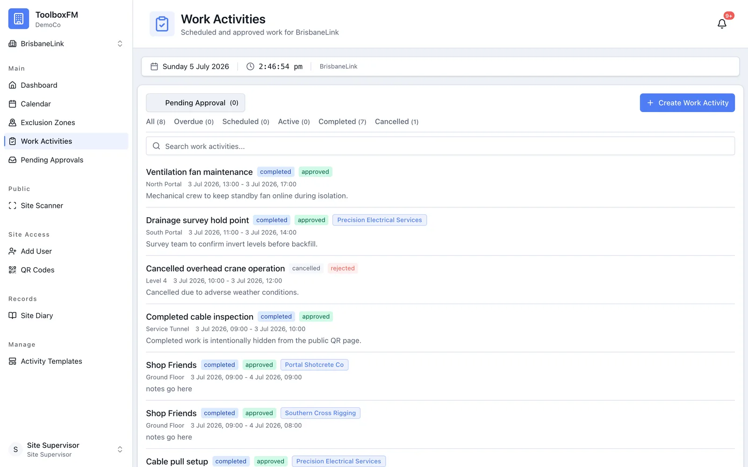The image size is (748, 467).
Task: Click completed badge on Ventilation fan maintenance
Action: point(275,172)
